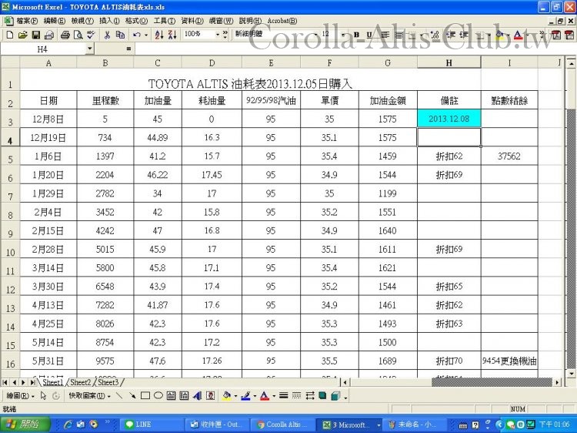Open the Zoom 100% dropdown

(218, 35)
